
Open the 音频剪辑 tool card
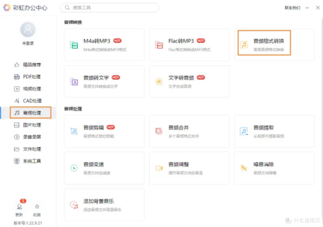pyautogui.click(x=104, y=131)
